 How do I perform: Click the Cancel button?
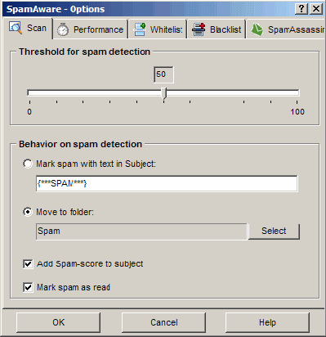pyautogui.click(x=163, y=322)
